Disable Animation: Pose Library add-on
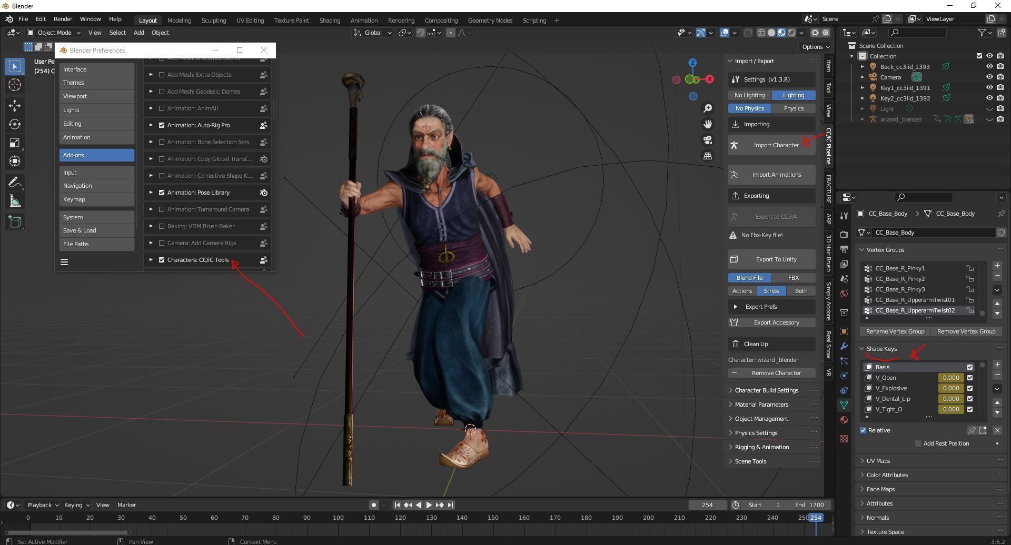Viewport: 1011px width, 545px height. pyautogui.click(x=162, y=193)
